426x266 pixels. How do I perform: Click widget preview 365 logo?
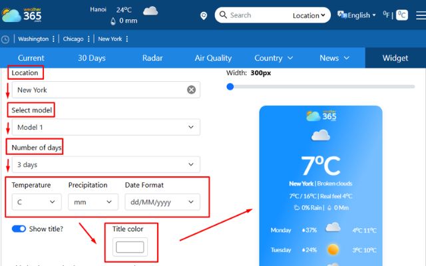(x=321, y=116)
